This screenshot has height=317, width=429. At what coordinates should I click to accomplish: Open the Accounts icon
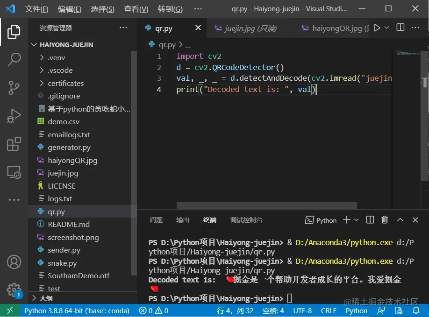coord(14,262)
